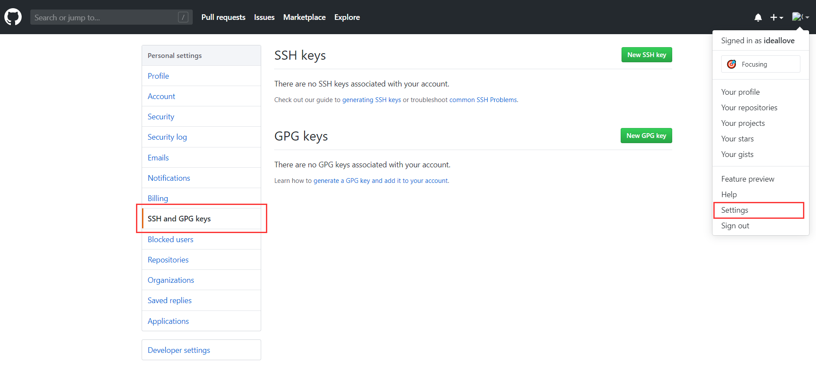Viewport: 816px width, 371px height.
Task: Toggle the user avatar menu
Action: click(800, 17)
